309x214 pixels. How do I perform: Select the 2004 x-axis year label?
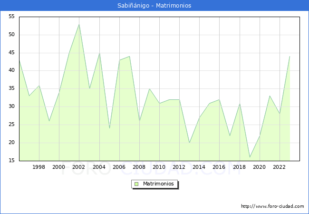click(x=99, y=167)
